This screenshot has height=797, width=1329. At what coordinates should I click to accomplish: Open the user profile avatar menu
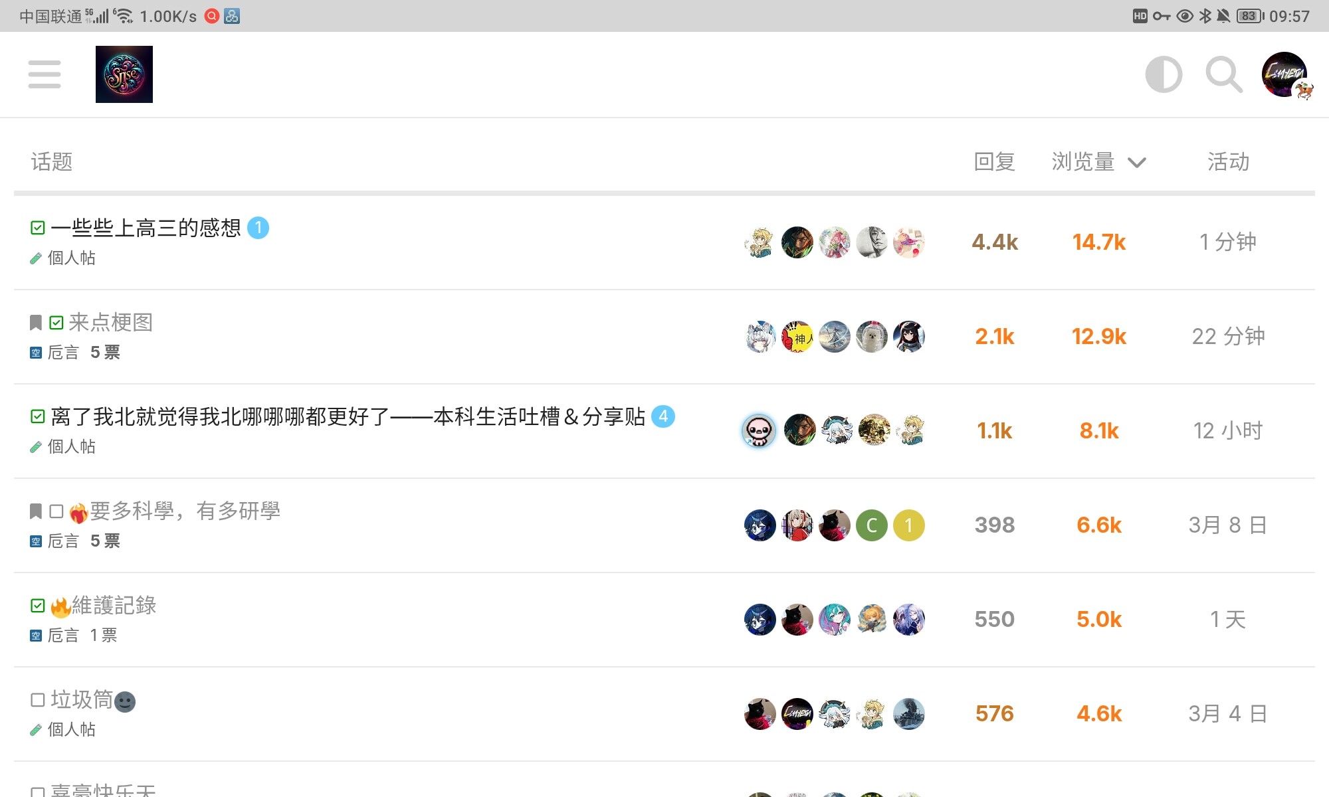coord(1285,74)
